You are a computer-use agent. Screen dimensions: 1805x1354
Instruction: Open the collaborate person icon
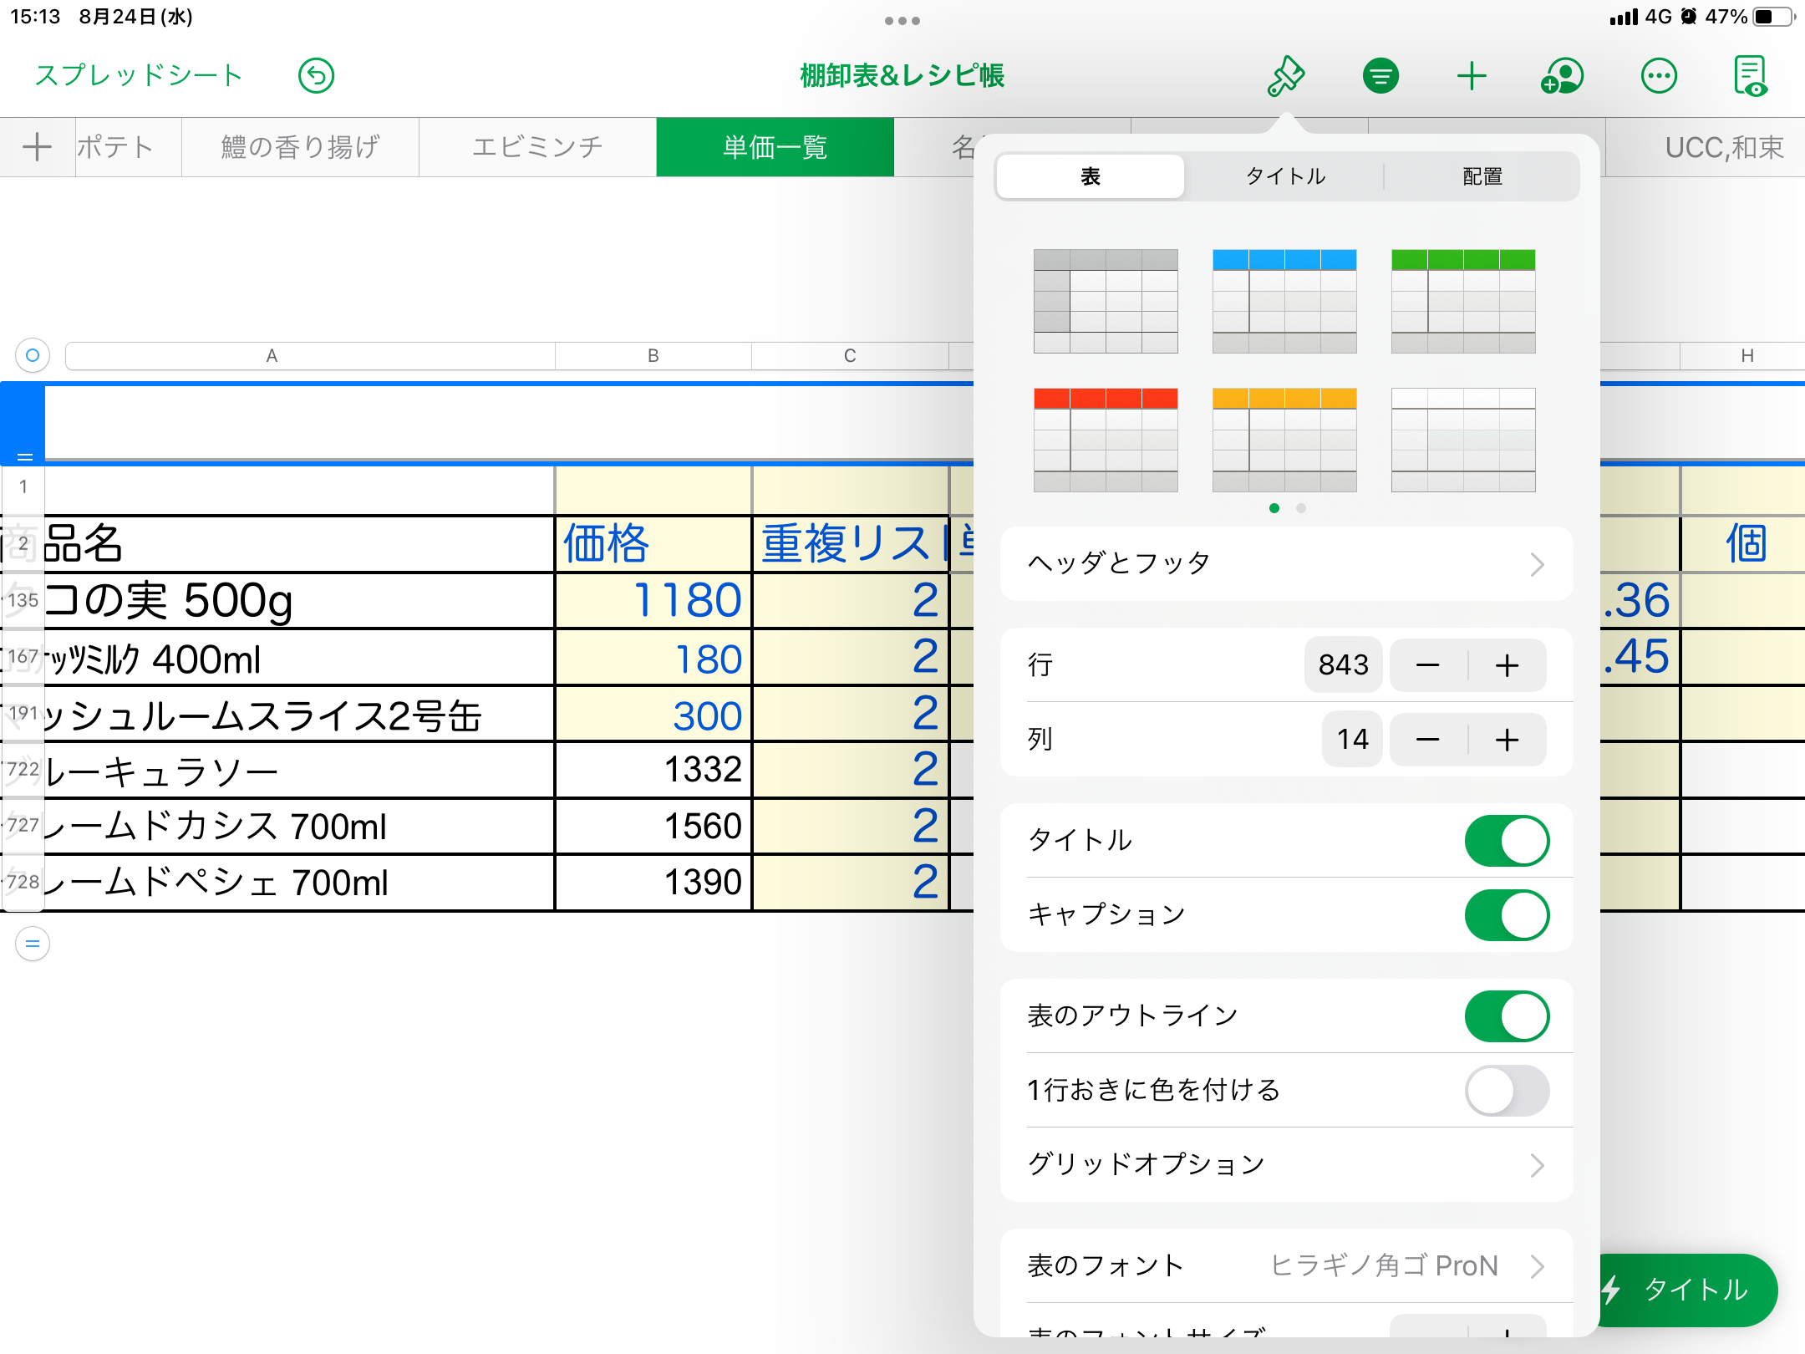1562,76
